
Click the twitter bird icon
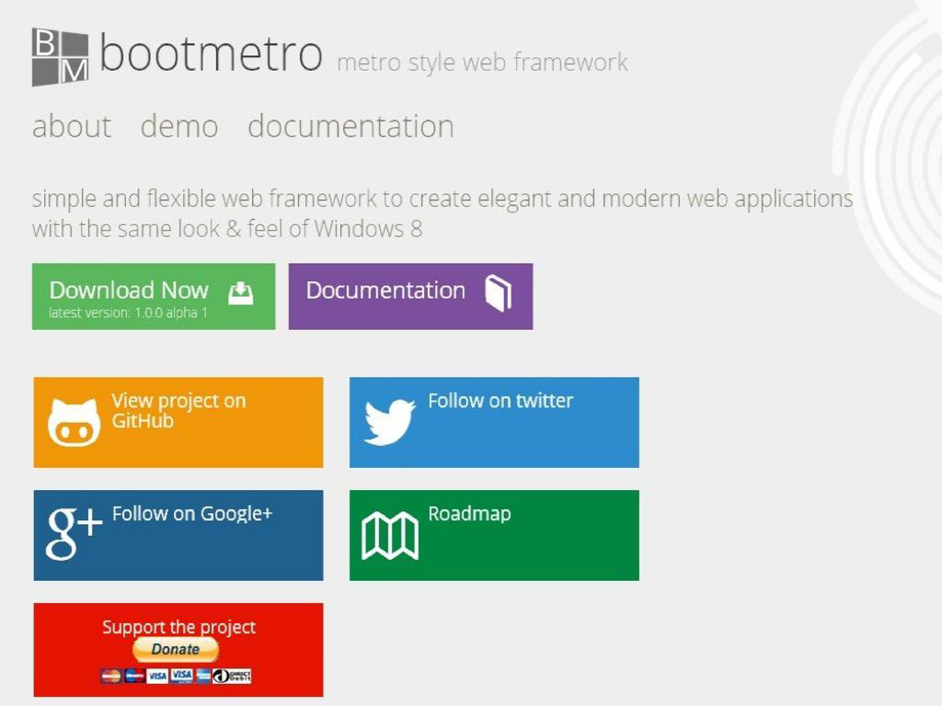pos(389,423)
